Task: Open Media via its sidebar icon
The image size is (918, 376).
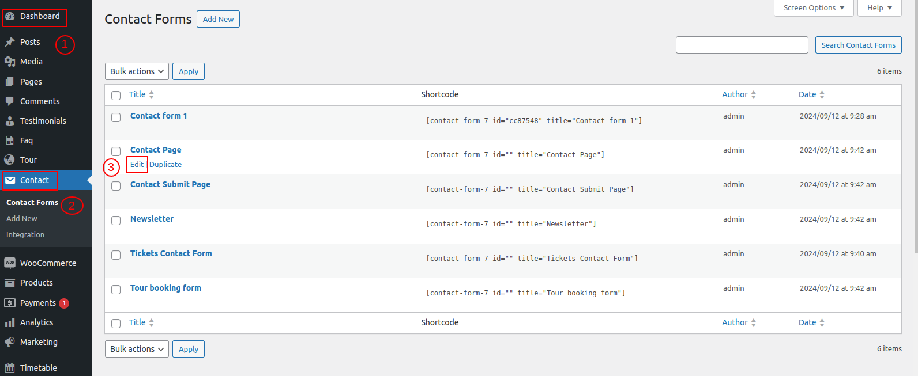Action: coord(10,62)
